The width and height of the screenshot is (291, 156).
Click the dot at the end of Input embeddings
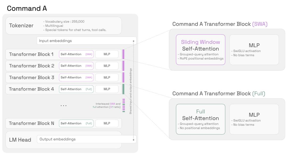pyautogui.click(x=134, y=41)
